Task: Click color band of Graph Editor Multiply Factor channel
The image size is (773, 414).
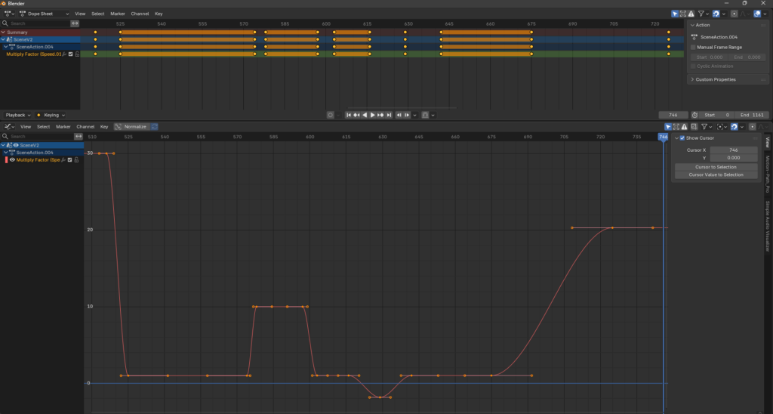Action: [x=6, y=160]
